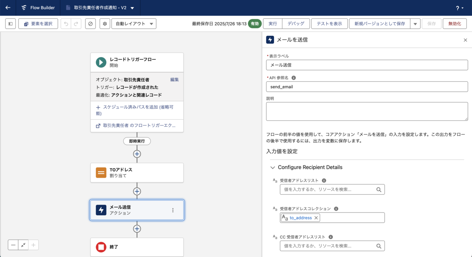Add element with plus below メール送信
This screenshot has height=257, width=472.
[137, 229]
